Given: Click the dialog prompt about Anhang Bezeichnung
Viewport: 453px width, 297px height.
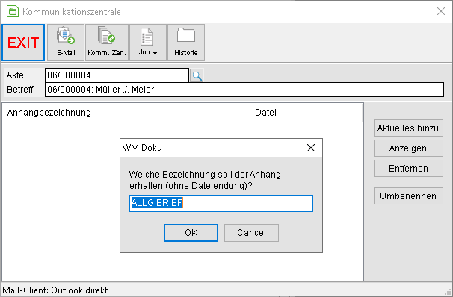Looking at the screenshot, I should click(205, 180).
